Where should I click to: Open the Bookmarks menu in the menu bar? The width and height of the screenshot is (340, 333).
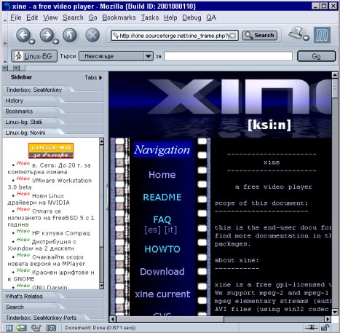point(119,17)
